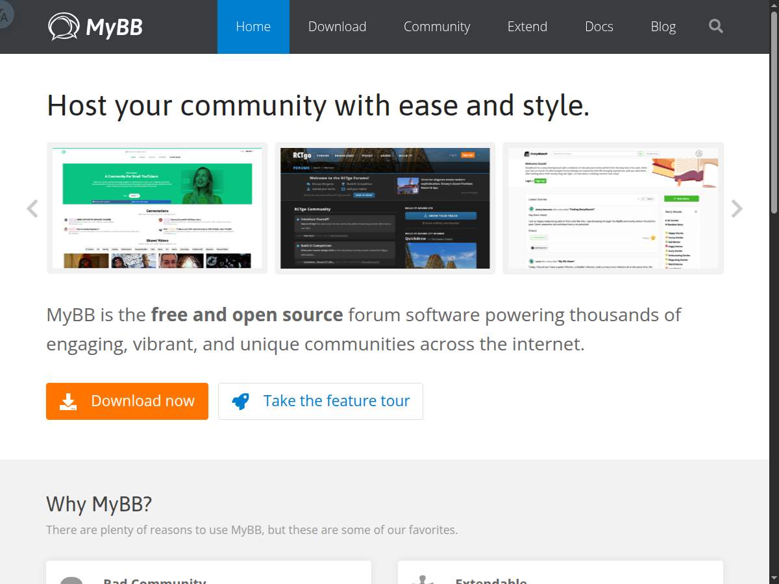The height and width of the screenshot is (584, 779).
Task: Click the Extendable card heading
Action: tap(491, 581)
